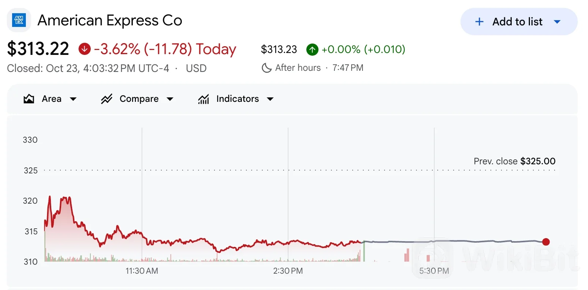Click the Prev. close $325.00 label
This screenshot has height=290, width=588.
coord(514,161)
